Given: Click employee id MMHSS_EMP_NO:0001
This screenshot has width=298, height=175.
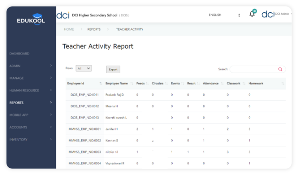Looking at the screenshot, I should 84,129.
